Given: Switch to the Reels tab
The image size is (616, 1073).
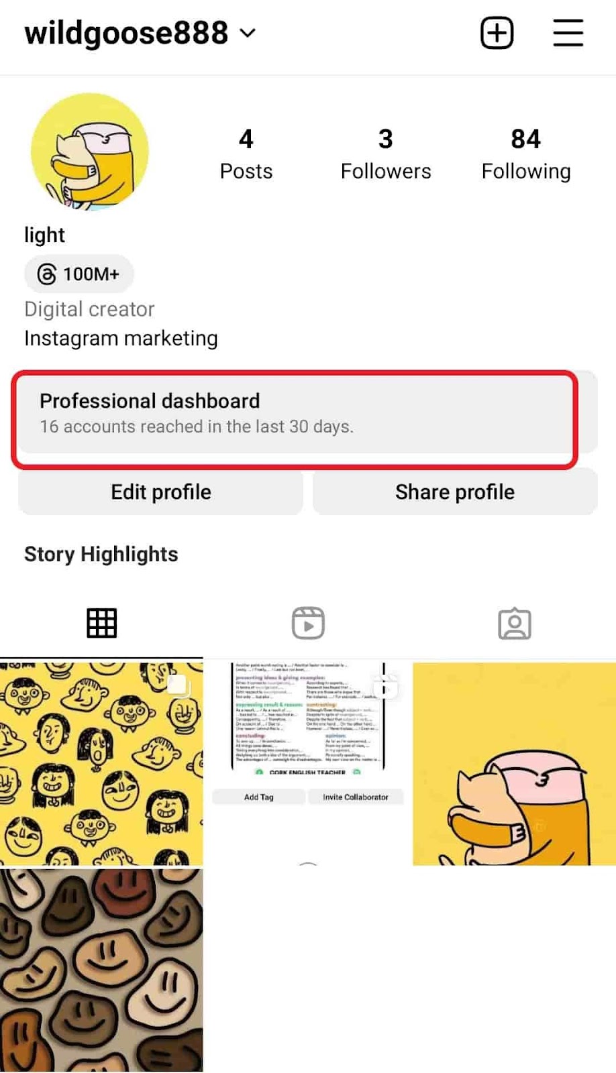Looking at the screenshot, I should [x=308, y=623].
